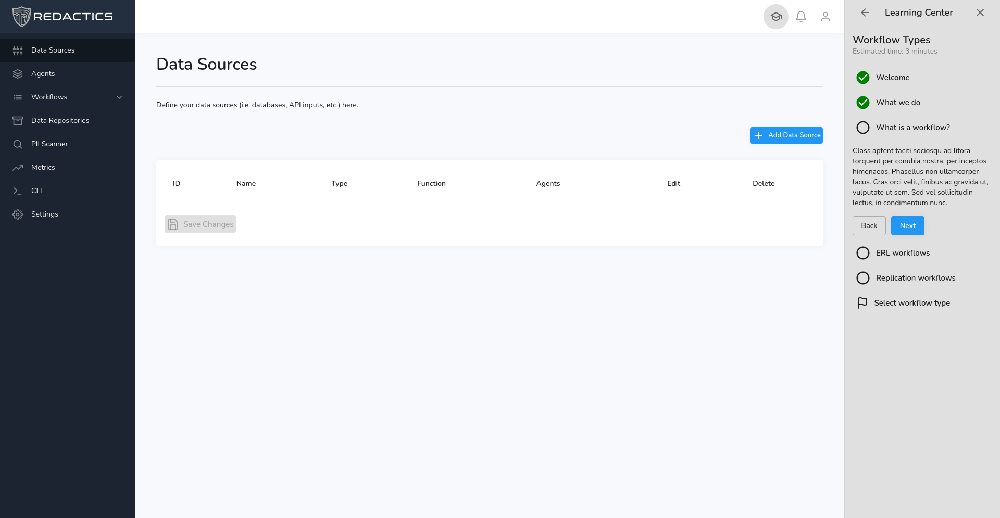Expand the 'What we do' completed step
Image resolution: width=1000 pixels, height=518 pixels.
pos(898,103)
